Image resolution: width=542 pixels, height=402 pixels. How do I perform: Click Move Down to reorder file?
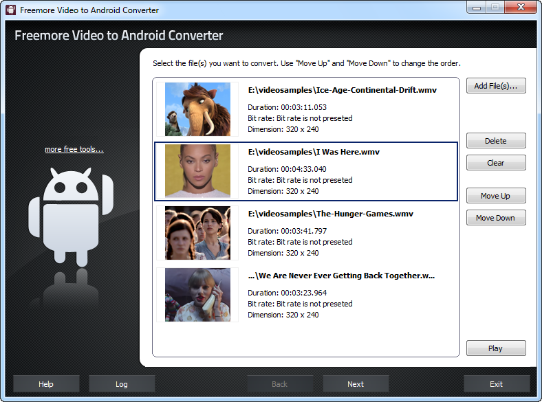pyautogui.click(x=496, y=218)
